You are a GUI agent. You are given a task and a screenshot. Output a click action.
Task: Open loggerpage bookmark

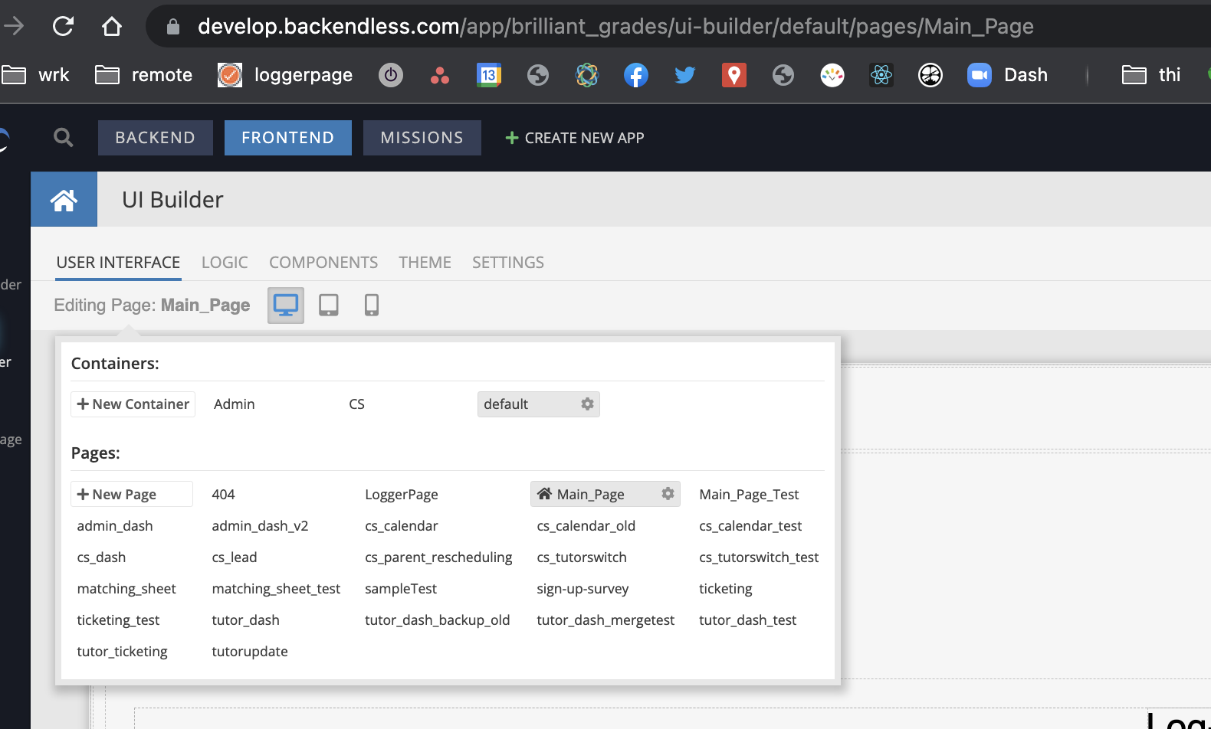point(285,75)
